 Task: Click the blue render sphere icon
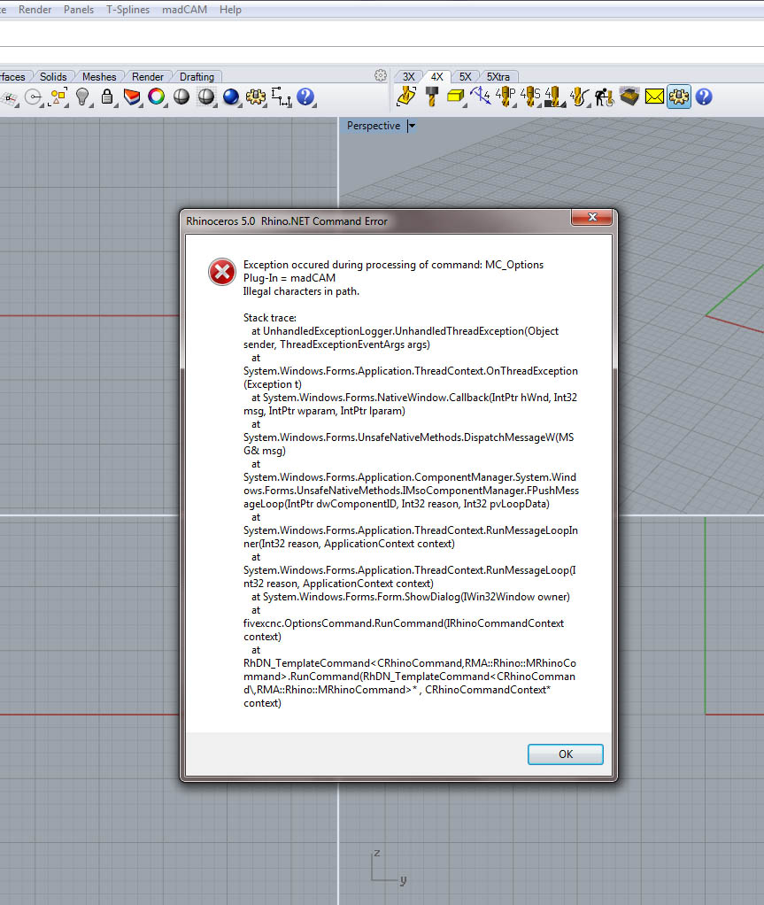pyautogui.click(x=231, y=97)
